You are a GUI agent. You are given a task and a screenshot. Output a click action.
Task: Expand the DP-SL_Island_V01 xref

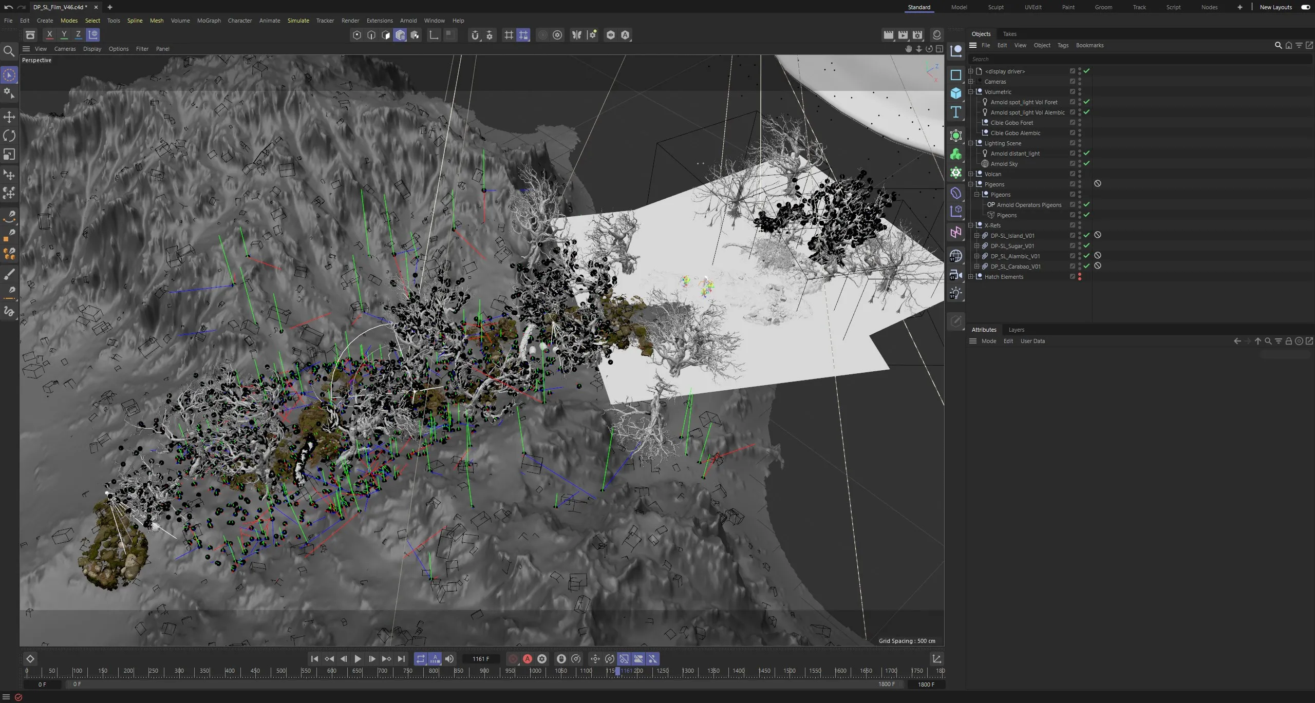click(977, 235)
